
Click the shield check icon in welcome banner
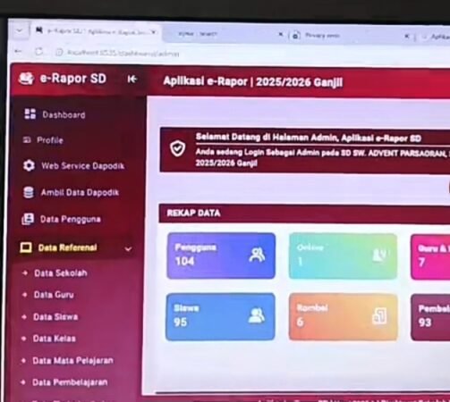[177, 148]
